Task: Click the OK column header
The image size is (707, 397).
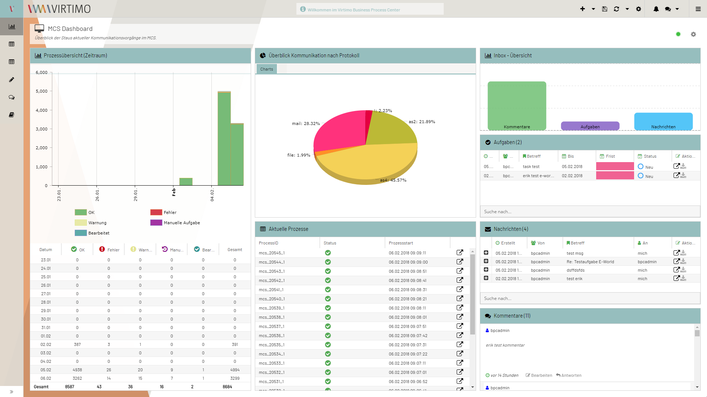Action: (78, 250)
